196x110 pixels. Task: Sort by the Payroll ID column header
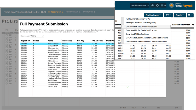(25, 41)
